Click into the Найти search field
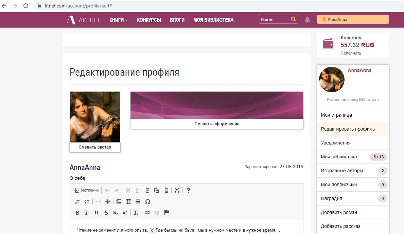The width and height of the screenshot is (404, 234). [274, 20]
